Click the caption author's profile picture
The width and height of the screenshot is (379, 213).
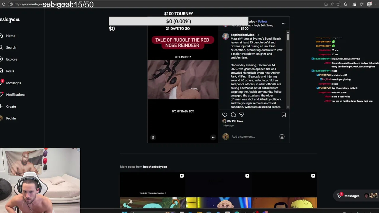point(226,36)
